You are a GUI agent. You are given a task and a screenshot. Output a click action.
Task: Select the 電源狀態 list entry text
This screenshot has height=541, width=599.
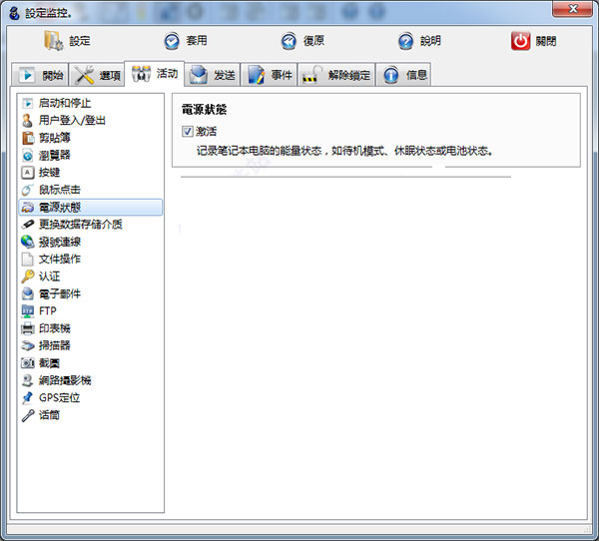pos(60,208)
